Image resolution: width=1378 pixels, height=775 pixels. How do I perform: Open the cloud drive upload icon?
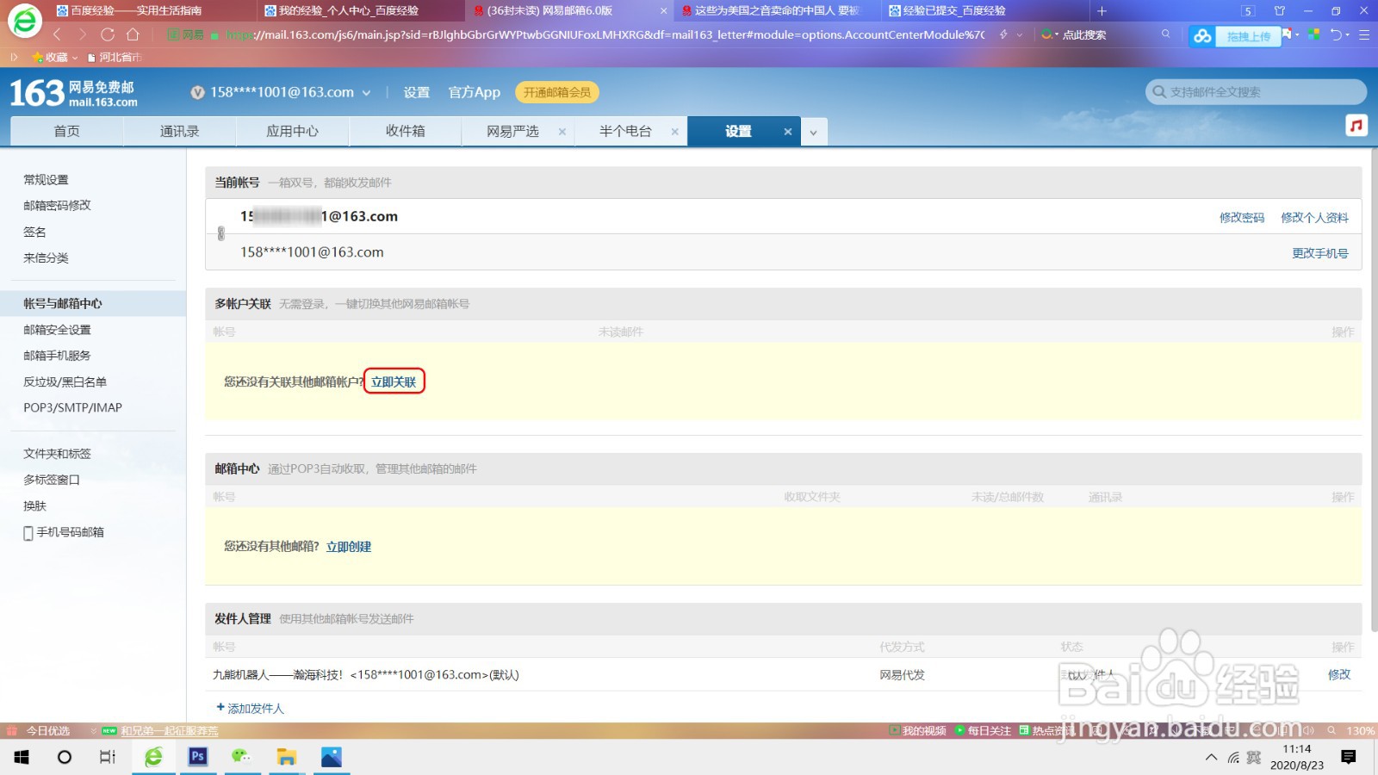(1202, 36)
